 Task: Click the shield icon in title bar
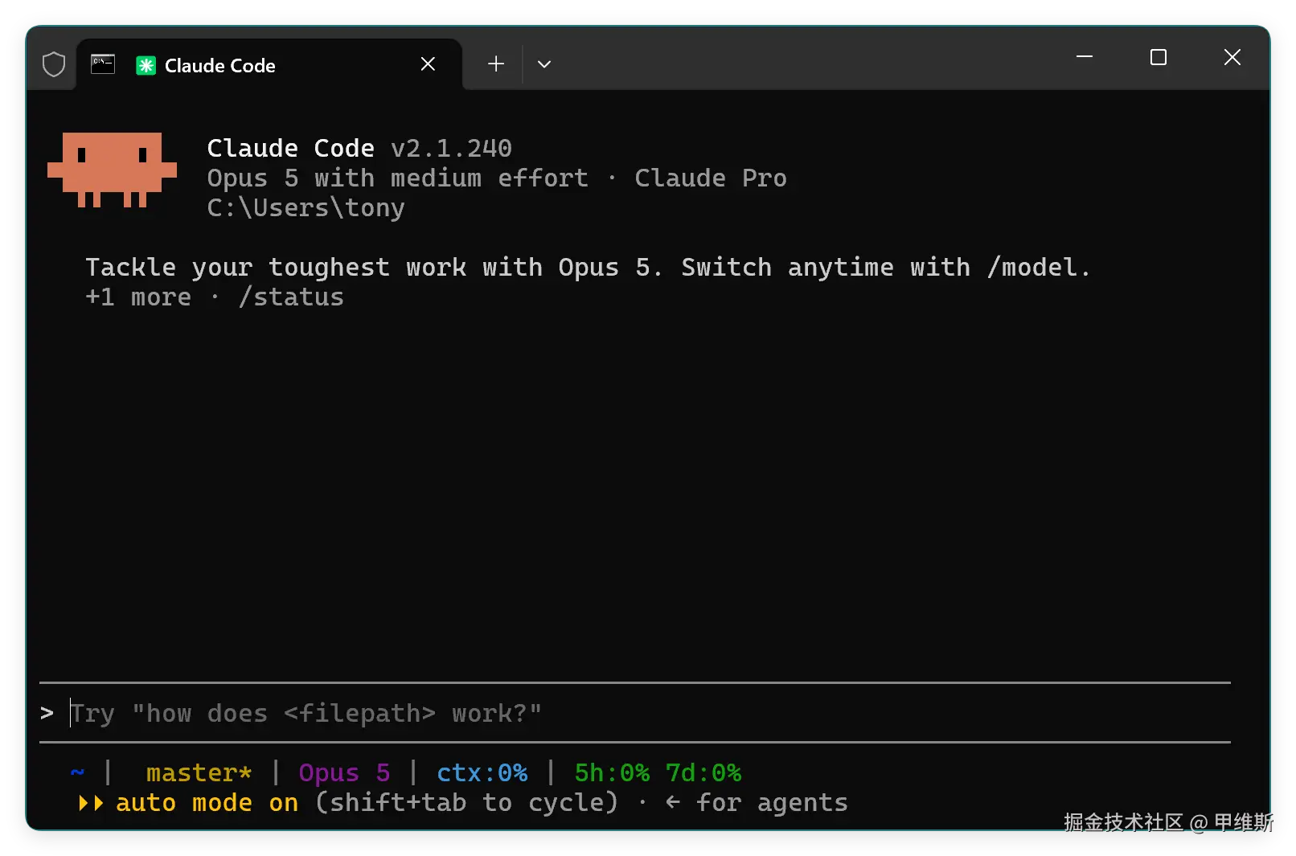click(x=54, y=64)
